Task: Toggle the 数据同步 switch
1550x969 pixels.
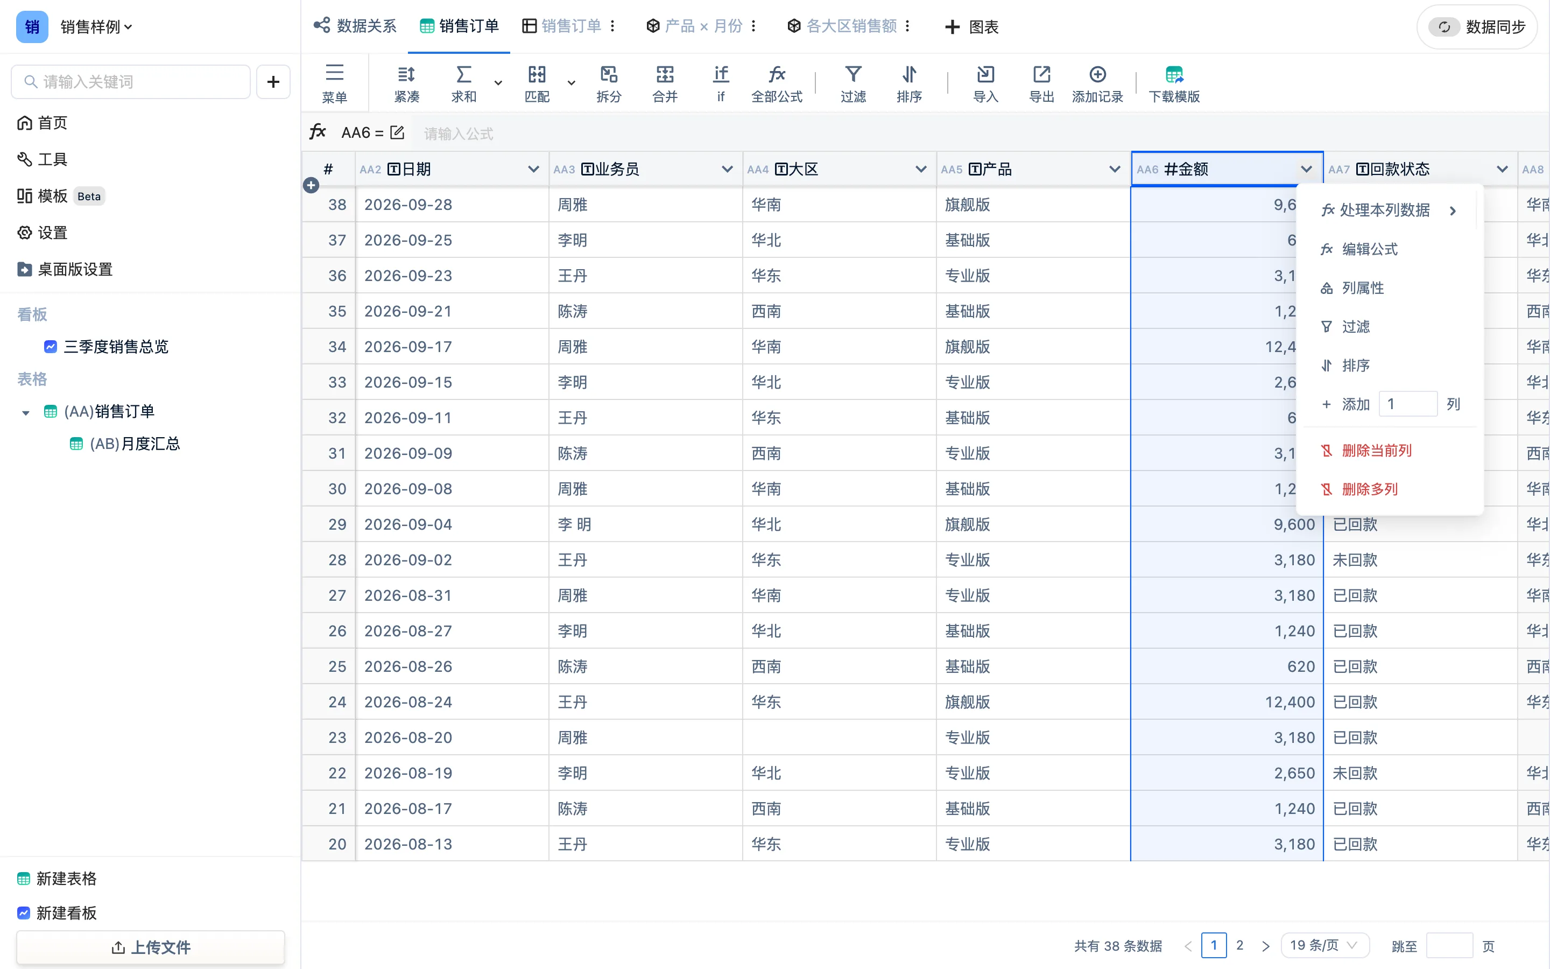Action: point(1443,27)
